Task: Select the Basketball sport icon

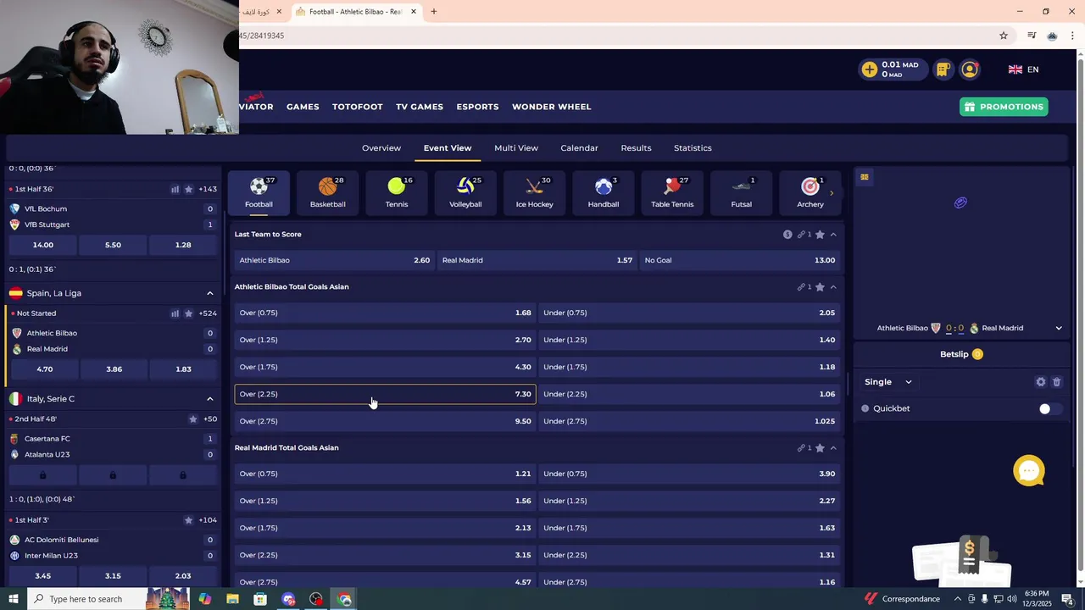Action: 327,192
